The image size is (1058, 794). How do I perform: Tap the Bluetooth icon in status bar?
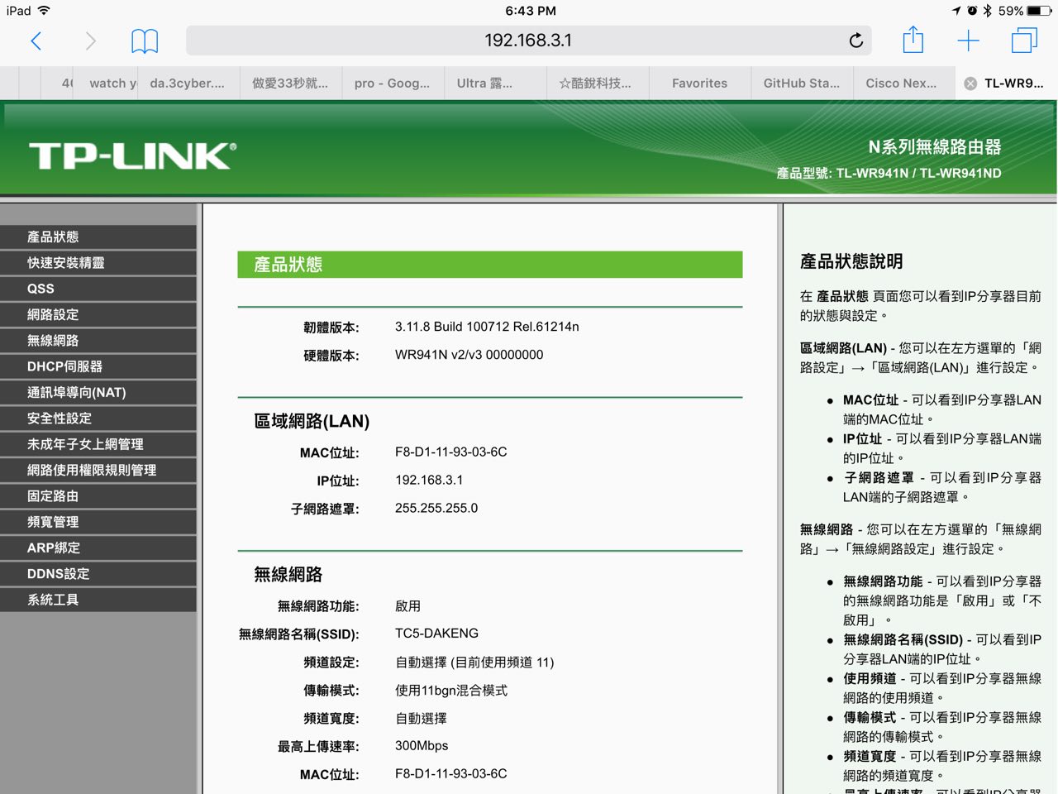point(987,11)
